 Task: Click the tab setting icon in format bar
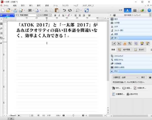point(89,15)
